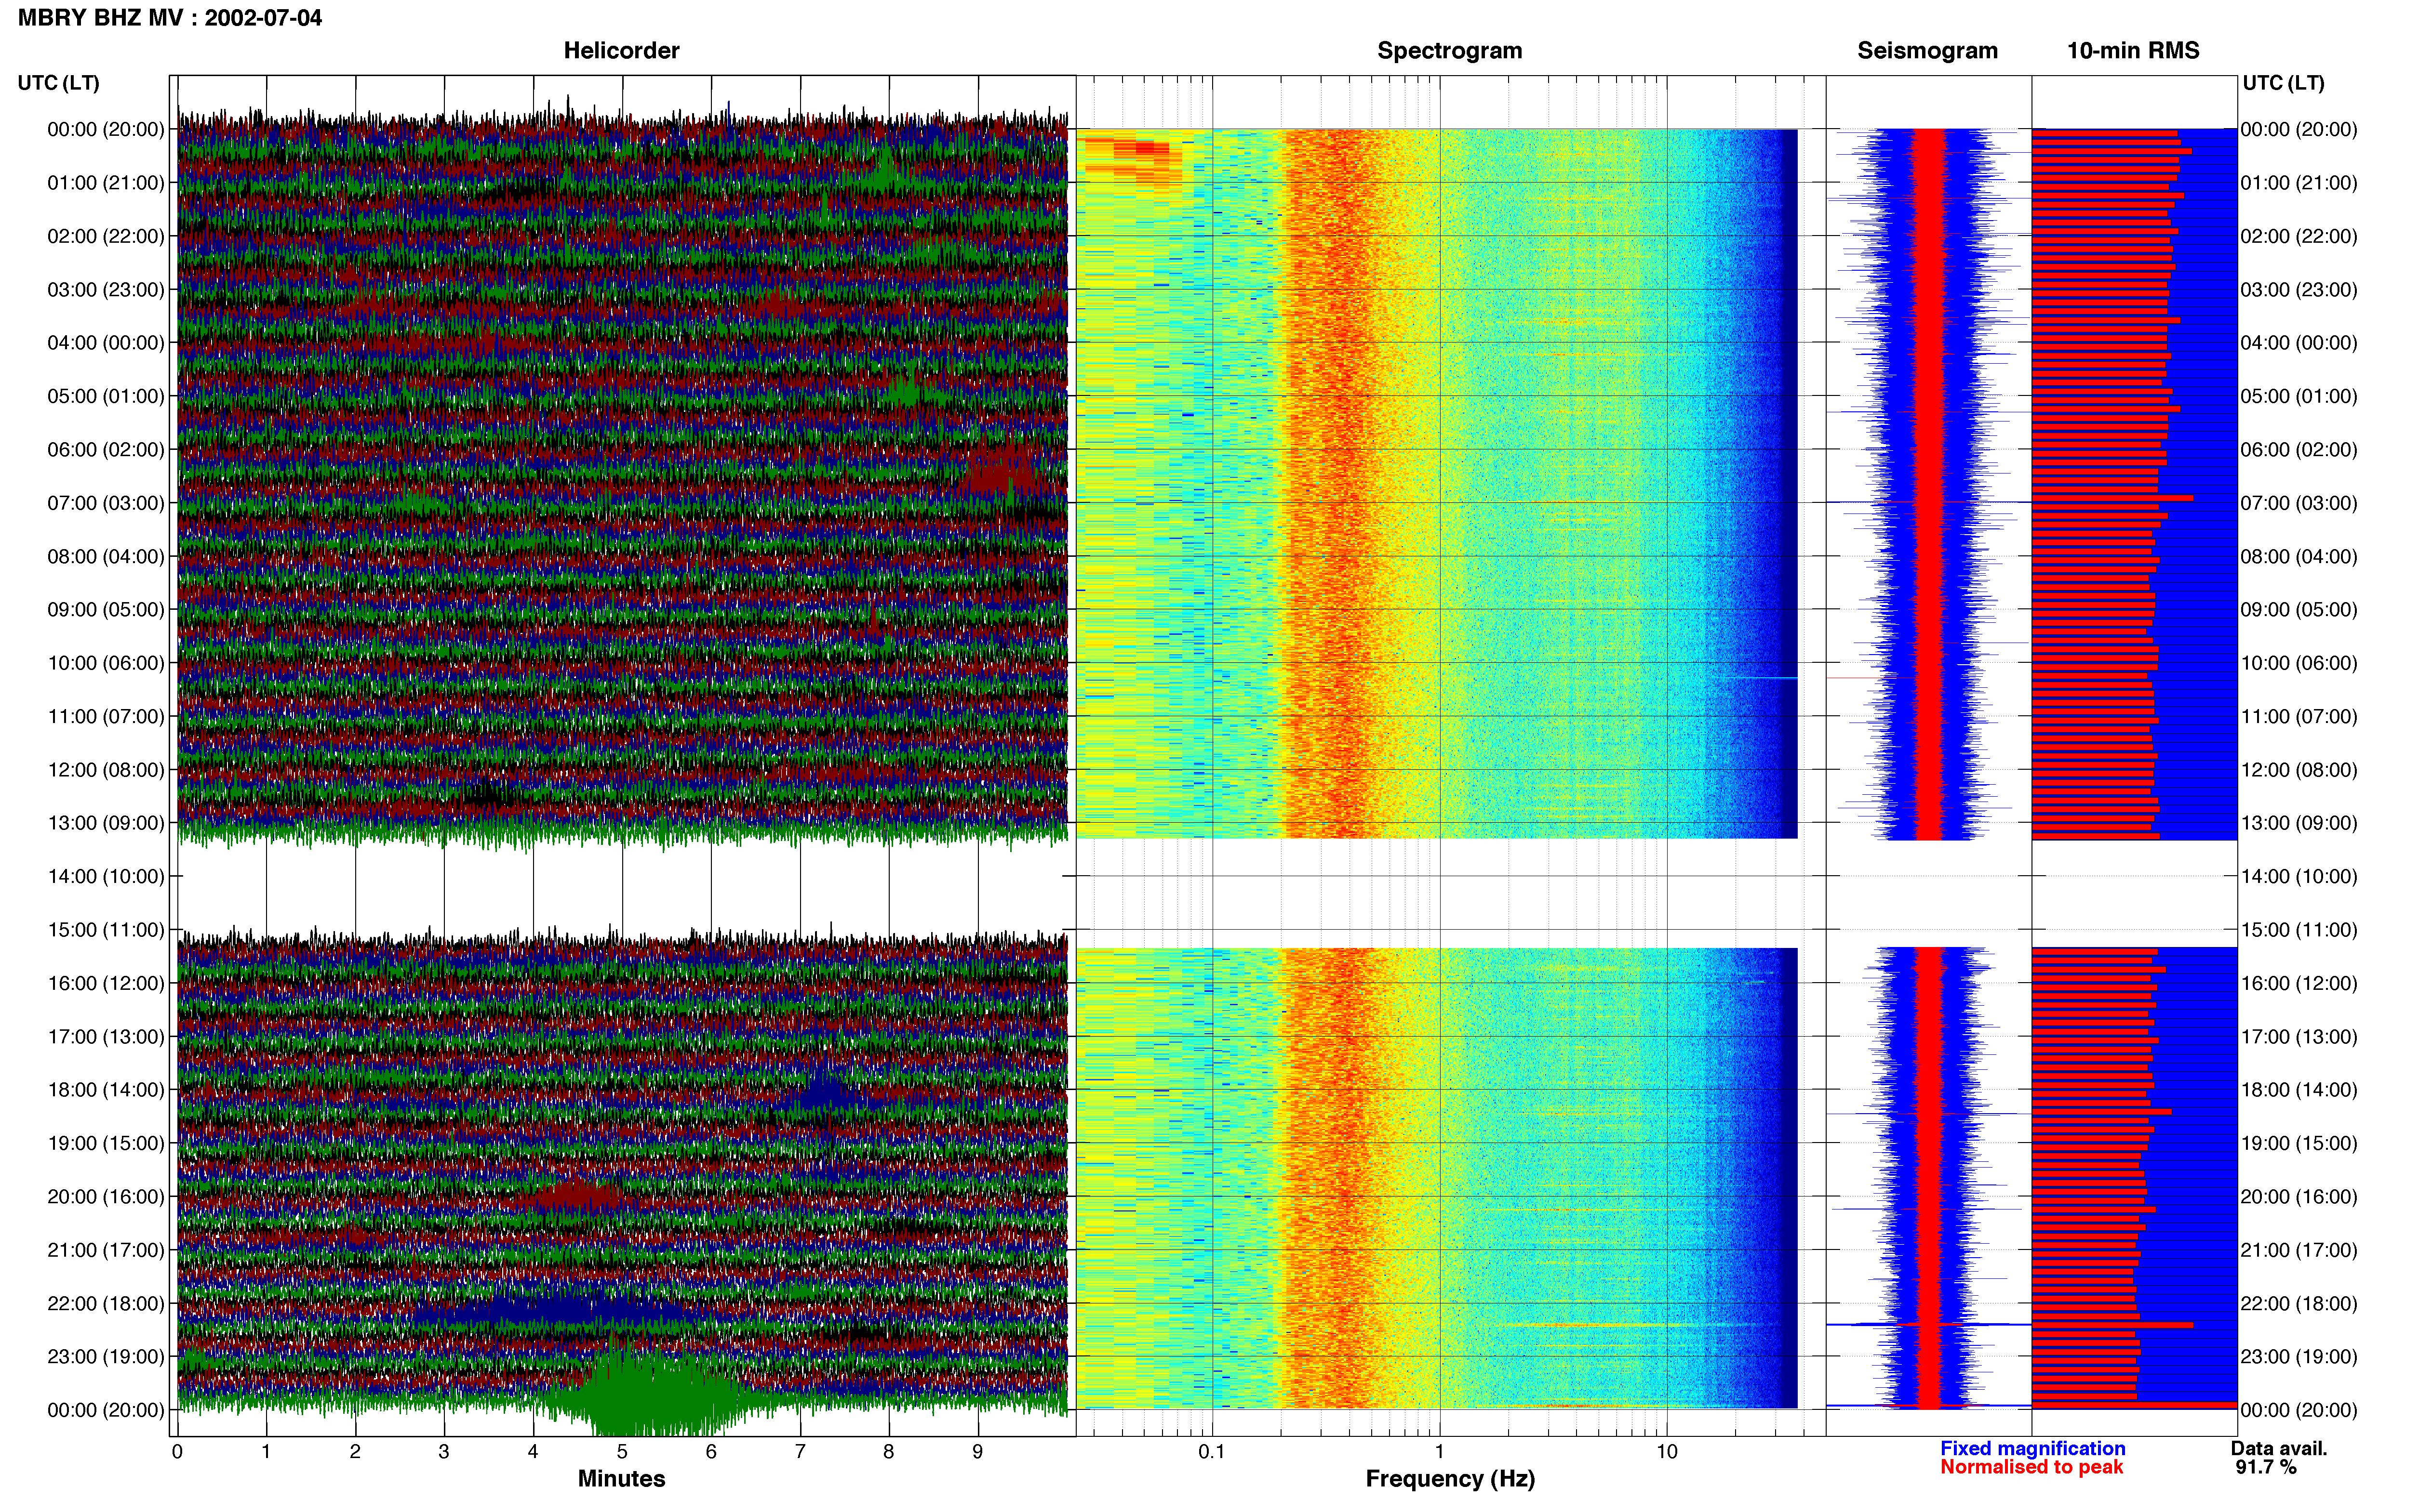Click Helicorder time label 09:00 (05:00)
The image size is (2419, 1512).
click(x=106, y=610)
